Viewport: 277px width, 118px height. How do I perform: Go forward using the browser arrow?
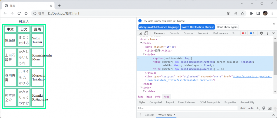(x=12, y=14)
